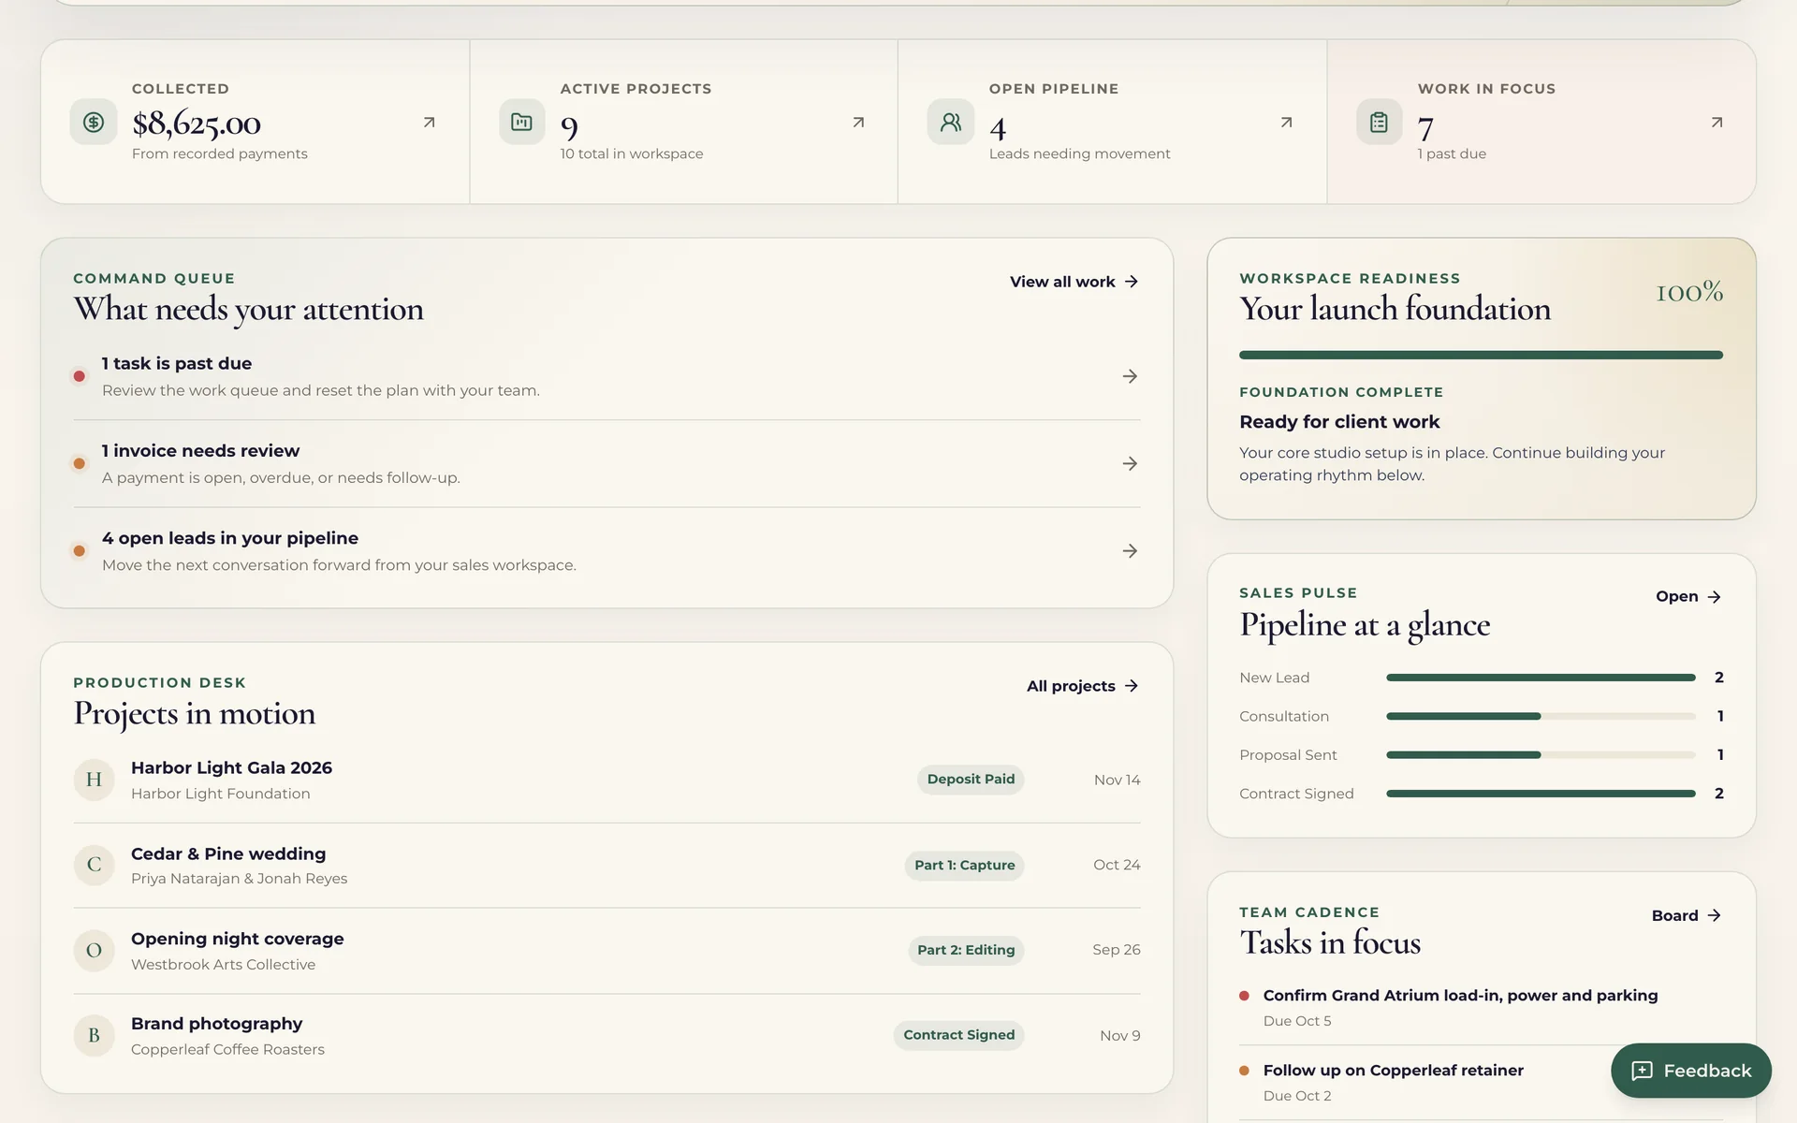This screenshot has width=1797, height=1123.
Task: Click the 1 past due text
Action: click(x=1452, y=153)
